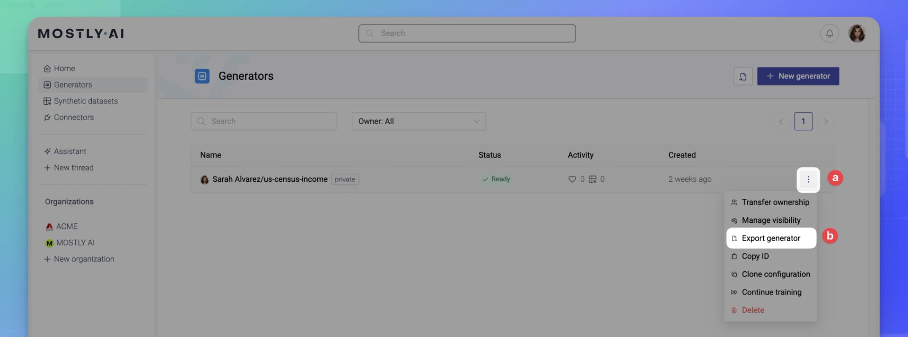The height and width of the screenshot is (337, 908).
Task: Create a New organization
Action: (79, 259)
